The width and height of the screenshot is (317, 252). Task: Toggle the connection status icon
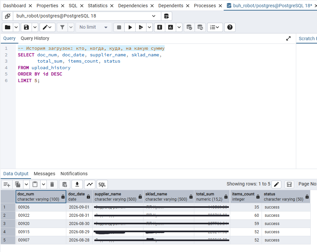pyautogui.click(x=8, y=16)
